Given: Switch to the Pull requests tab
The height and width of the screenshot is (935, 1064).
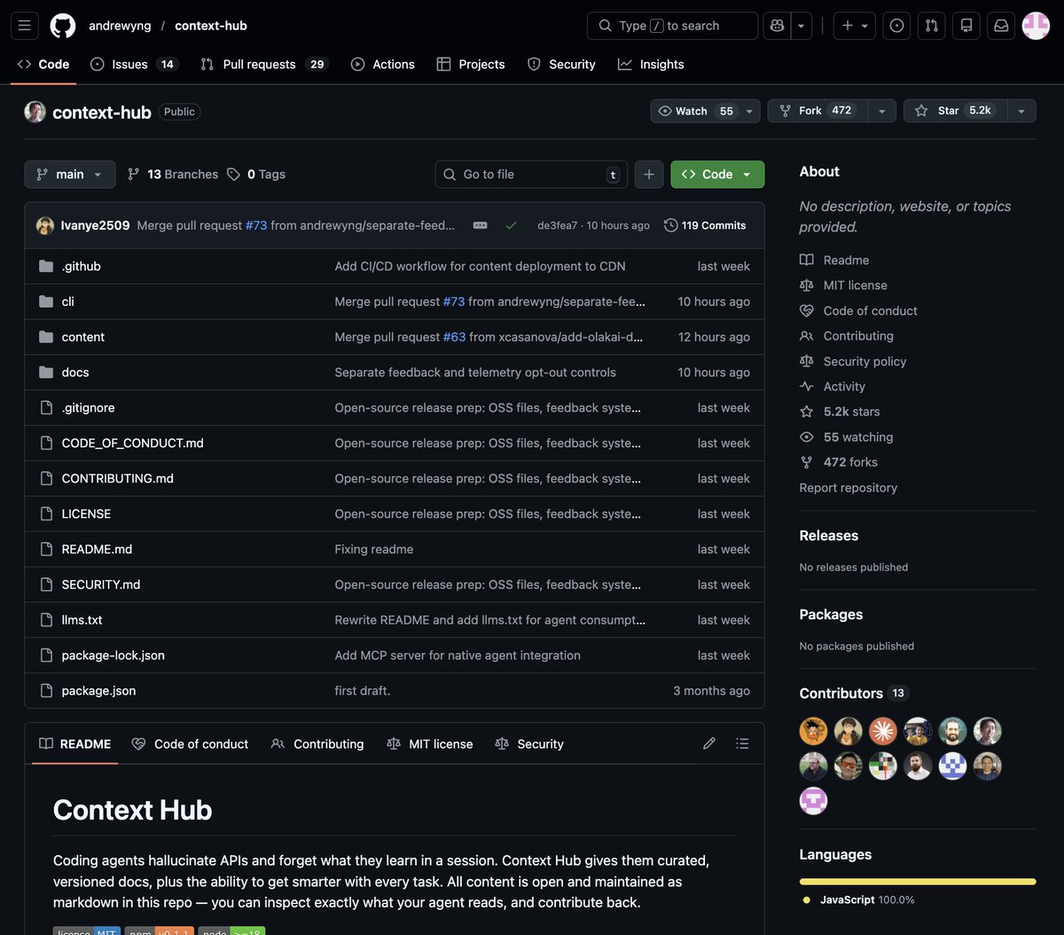Looking at the screenshot, I should click(263, 64).
